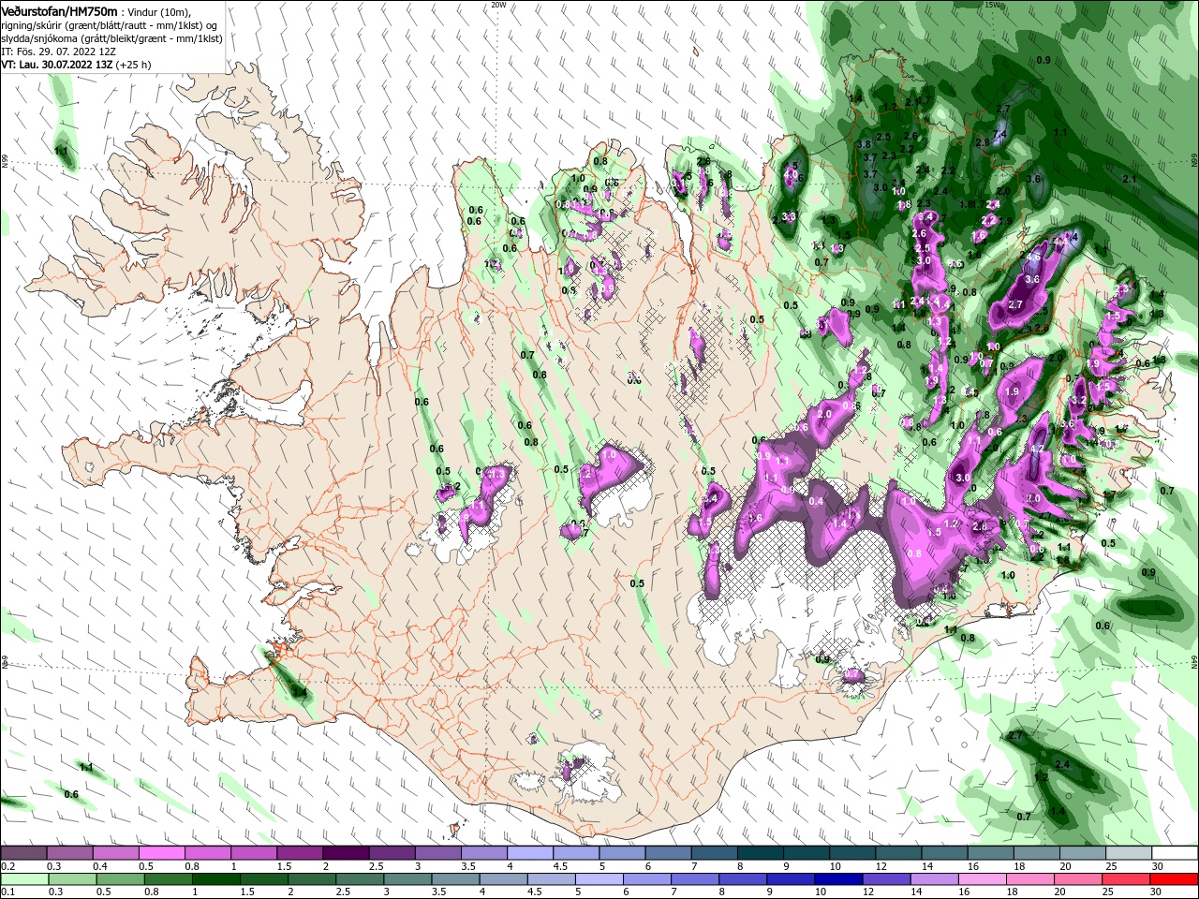Screen dimensions: 1199x899
Task: Click the '15W' longitude label at top
Action: pyautogui.click(x=993, y=5)
